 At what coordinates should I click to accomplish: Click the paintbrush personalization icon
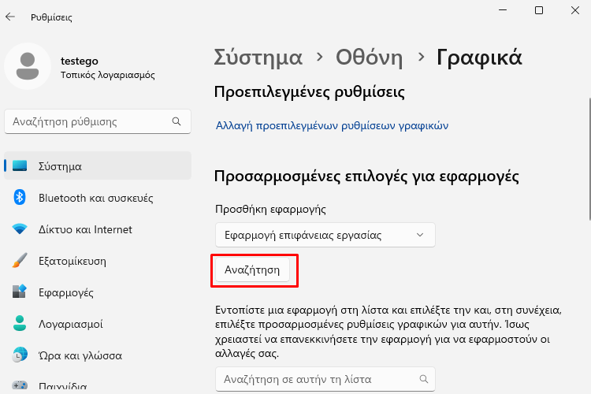click(x=20, y=261)
